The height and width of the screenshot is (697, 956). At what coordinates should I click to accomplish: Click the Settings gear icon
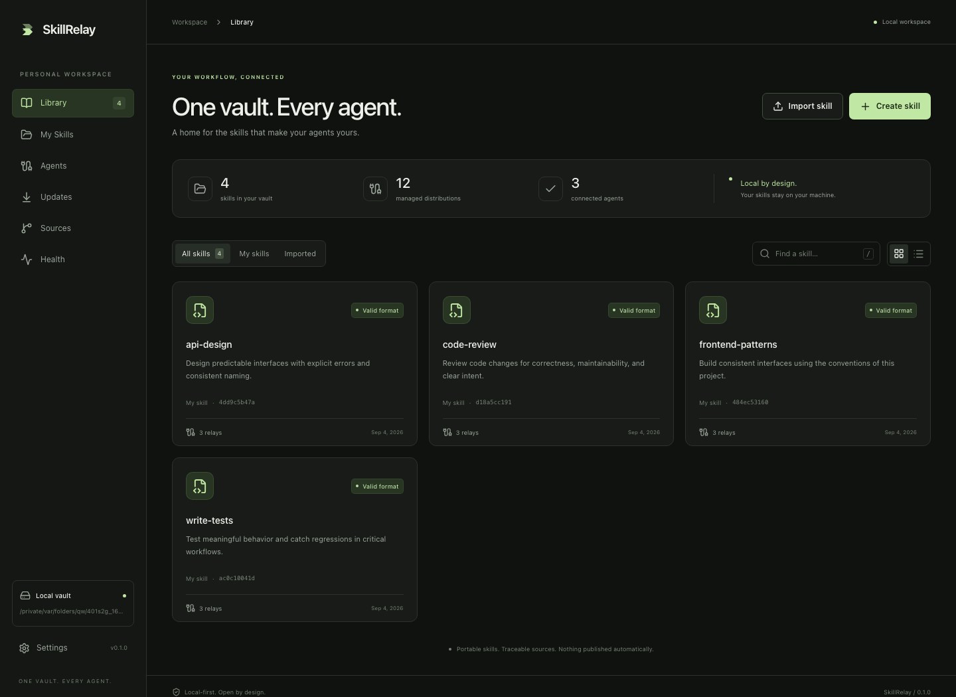click(x=25, y=648)
